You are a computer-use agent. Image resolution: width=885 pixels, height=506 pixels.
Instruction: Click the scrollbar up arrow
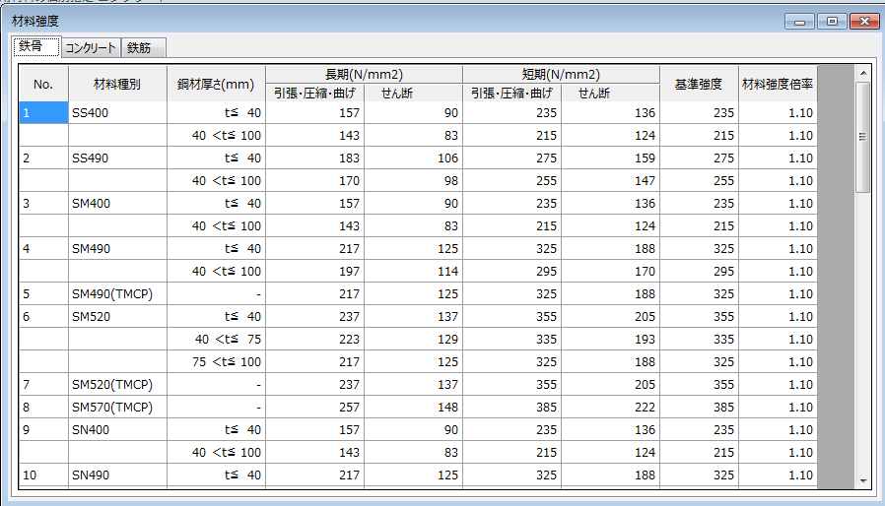[x=863, y=73]
